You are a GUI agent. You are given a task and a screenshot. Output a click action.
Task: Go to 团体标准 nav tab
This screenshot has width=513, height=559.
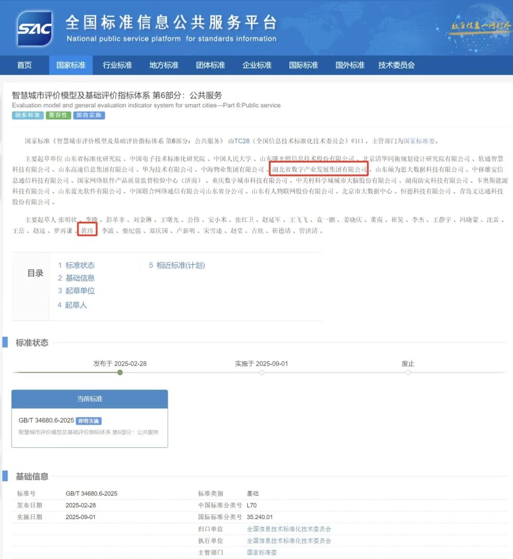click(210, 65)
